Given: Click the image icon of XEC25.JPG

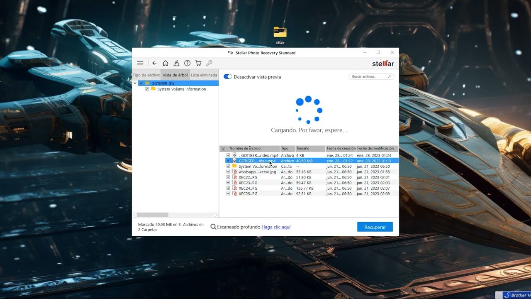Looking at the screenshot, I should (x=234, y=194).
